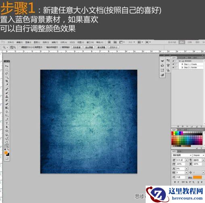Select the Eyedropper tool
Image resolution: width=205 pixels, height=203 pixels.
(x=7, y=85)
